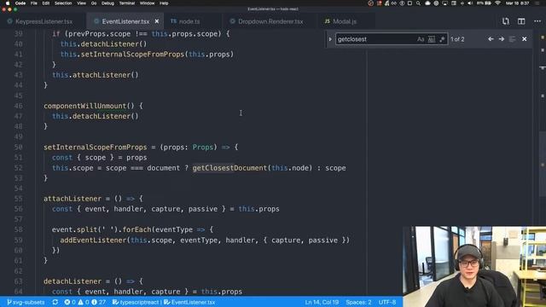Toggle Use Regular Expression in find widget
Image resolution: width=546 pixels, height=307 pixels.
442,39
